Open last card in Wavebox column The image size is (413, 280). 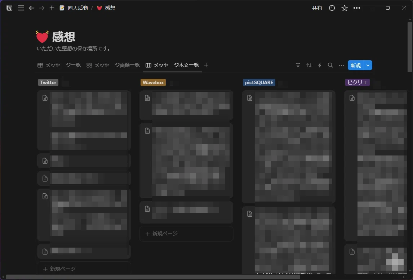tap(186, 212)
